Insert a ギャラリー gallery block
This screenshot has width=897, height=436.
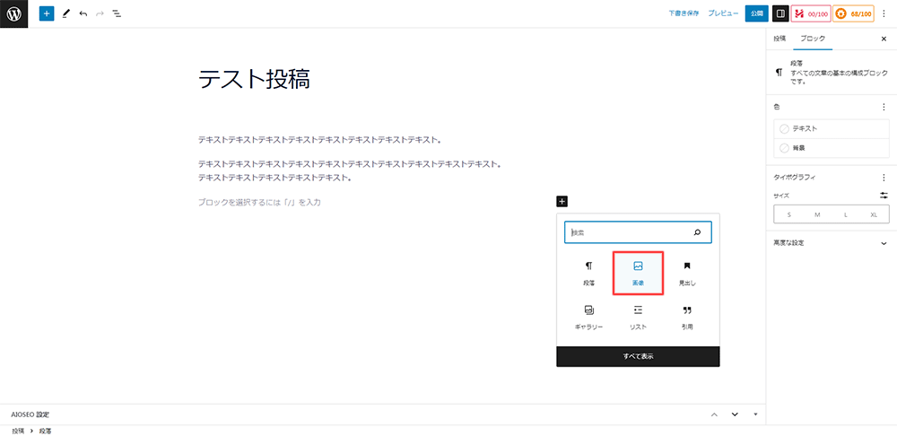pos(589,318)
